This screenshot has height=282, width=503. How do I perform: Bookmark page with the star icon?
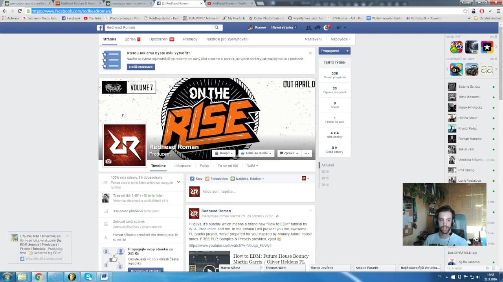click(x=465, y=11)
